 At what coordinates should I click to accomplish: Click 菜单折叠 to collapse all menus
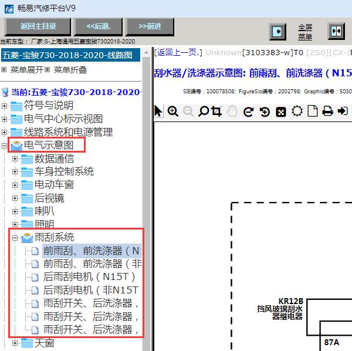(70, 70)
